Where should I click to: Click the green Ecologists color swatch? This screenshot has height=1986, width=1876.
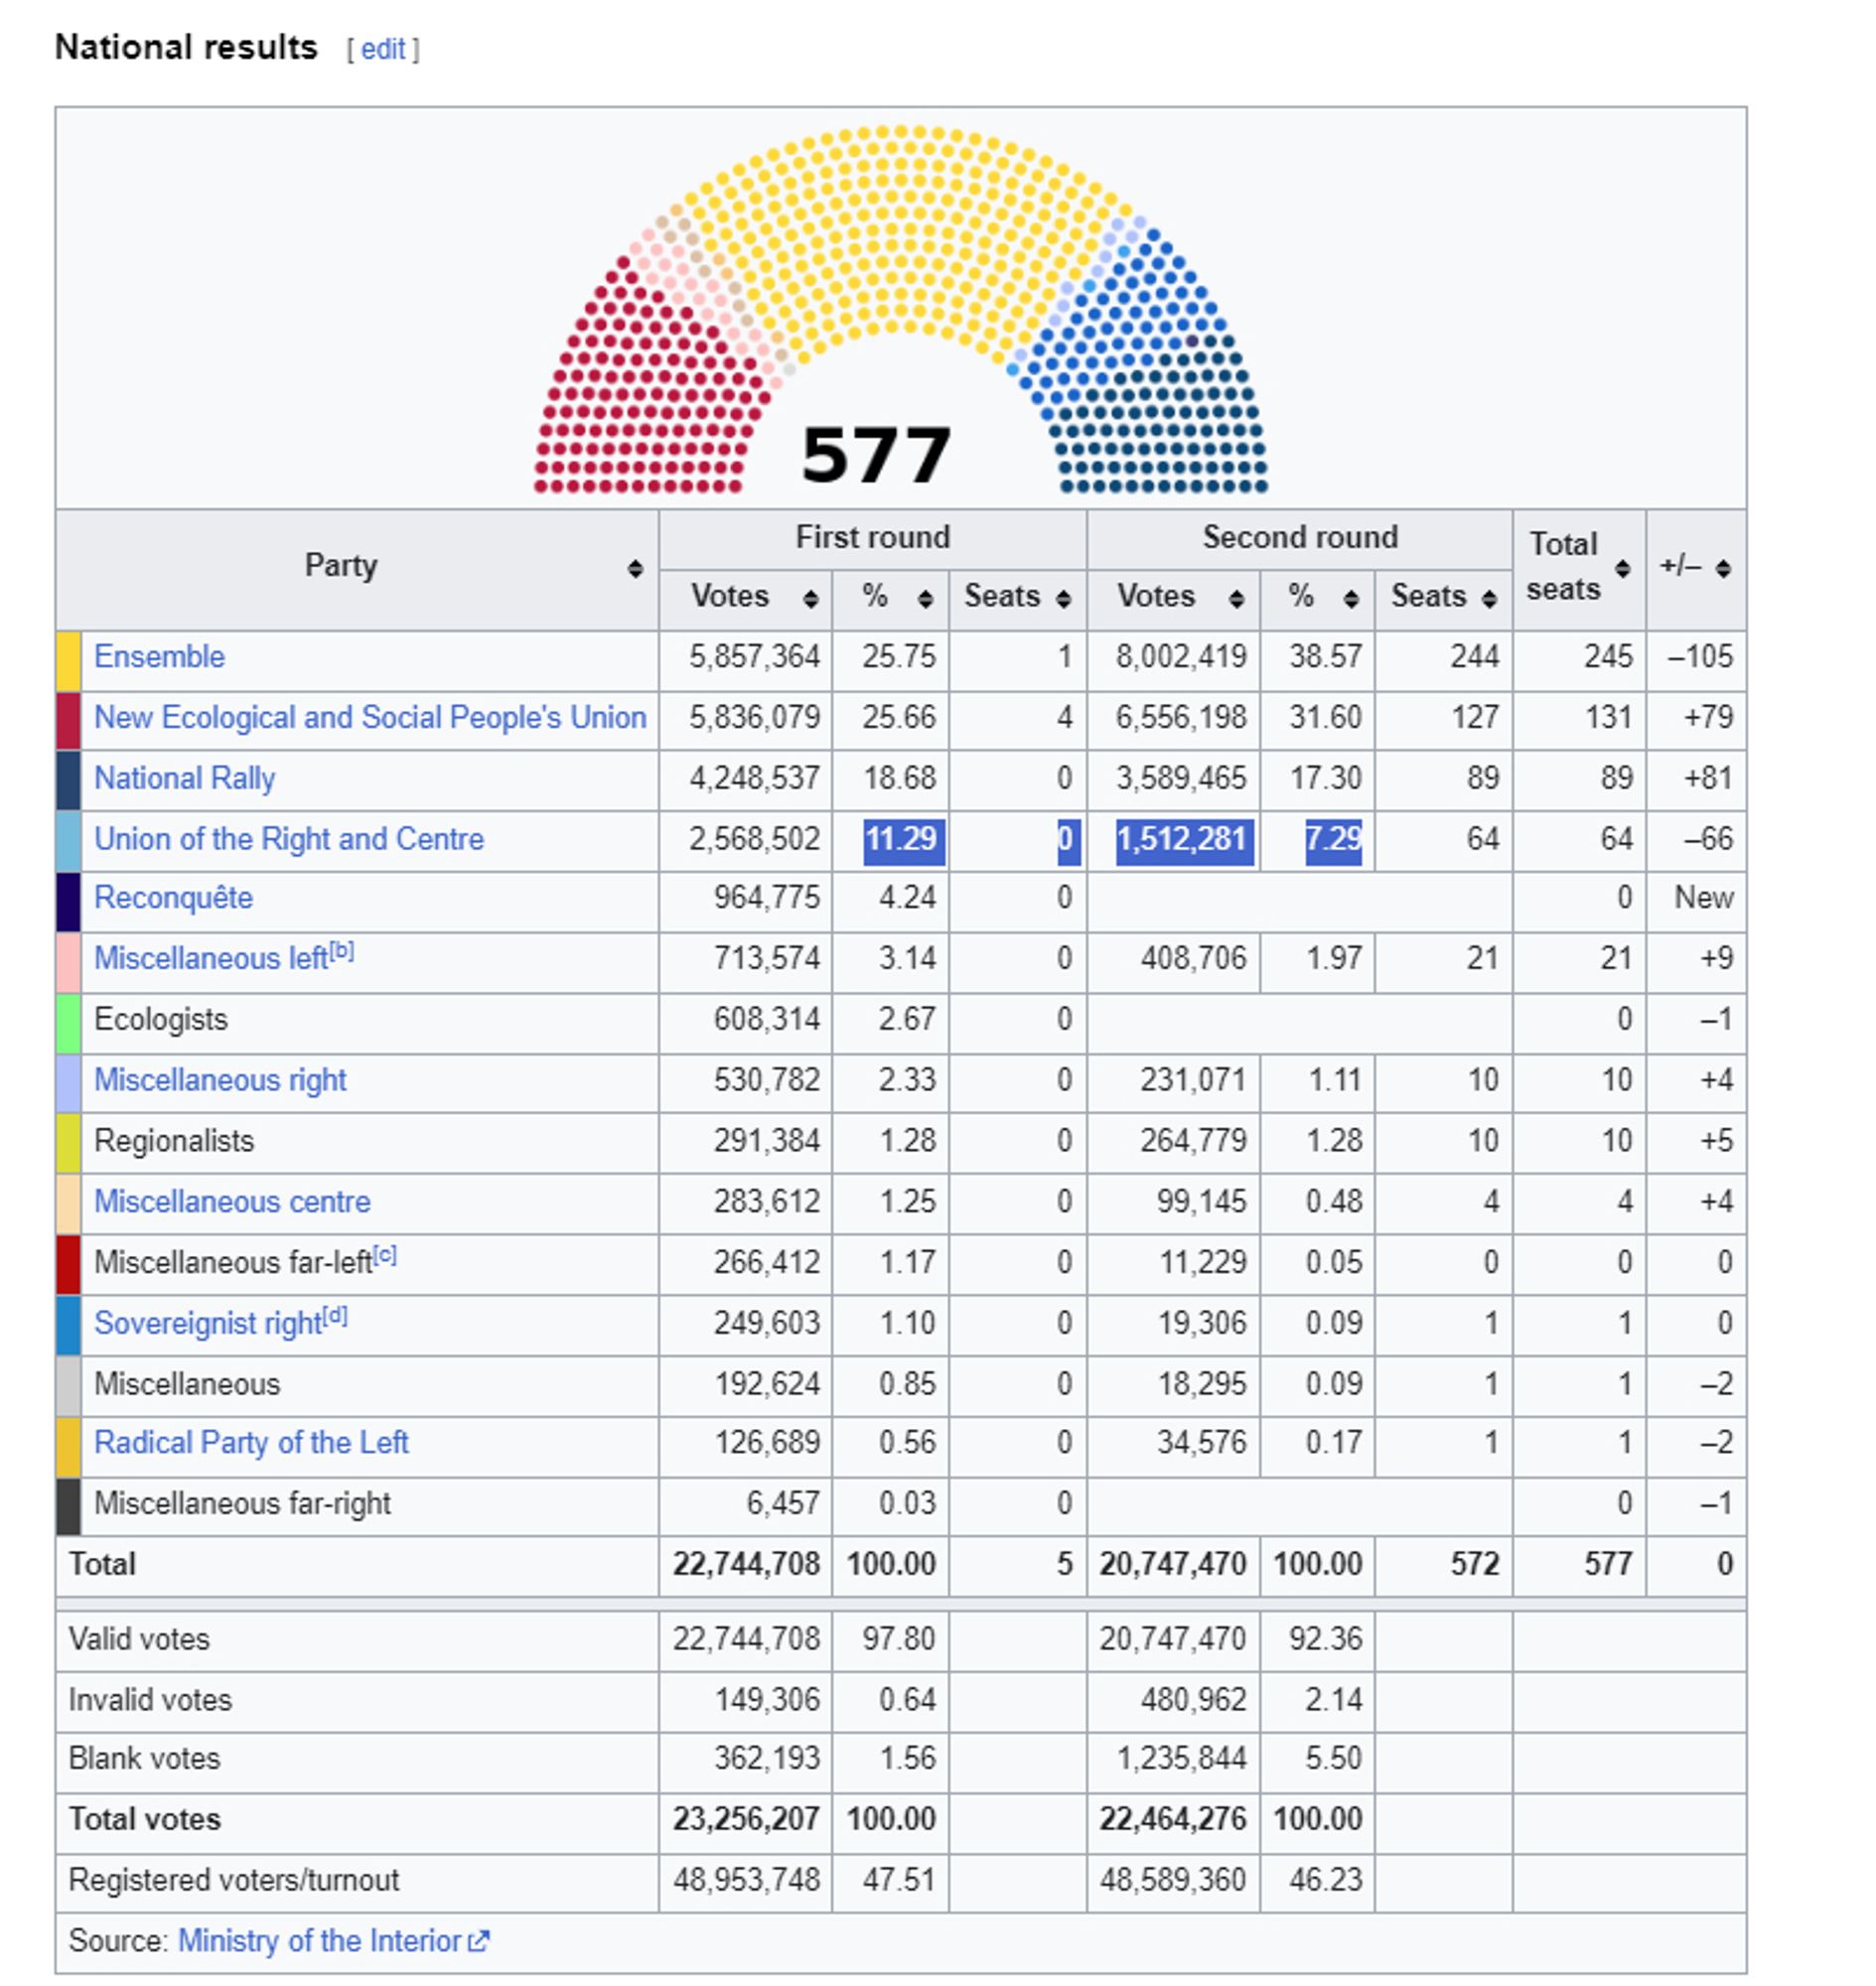pyautogui.click(x=68, y=1024)
